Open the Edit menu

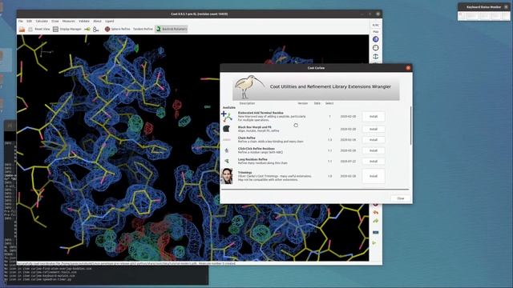pyautogui.click(x=29, y=22)
